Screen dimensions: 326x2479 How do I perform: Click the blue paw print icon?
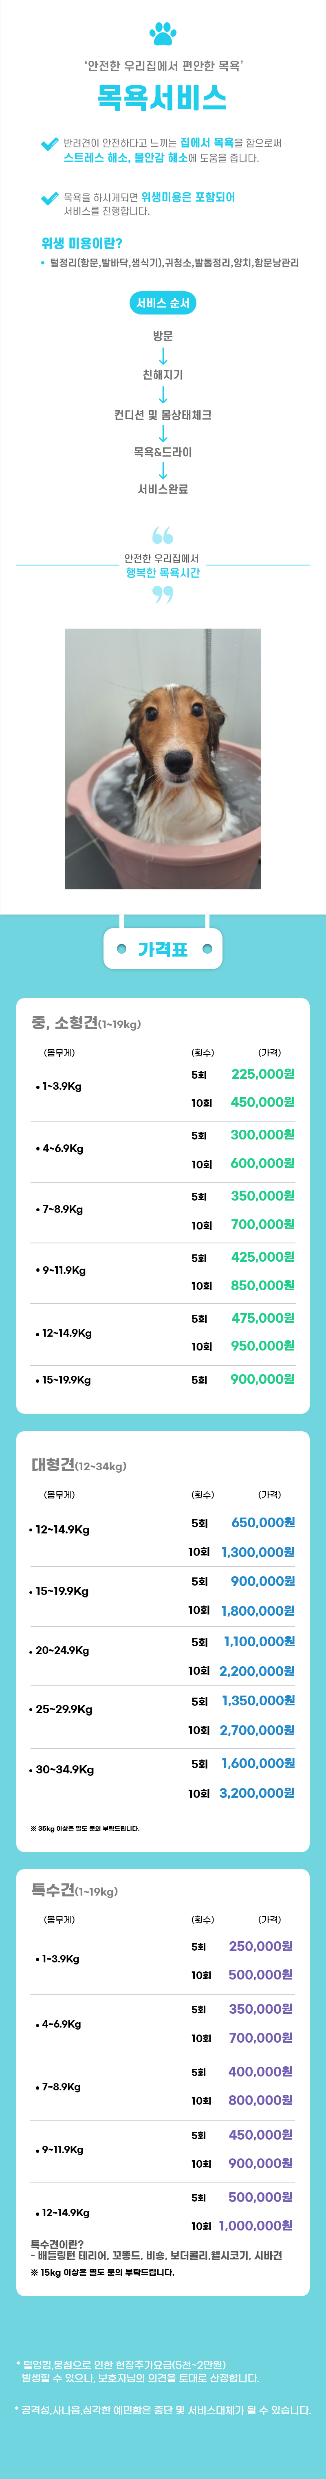[163, 34]
